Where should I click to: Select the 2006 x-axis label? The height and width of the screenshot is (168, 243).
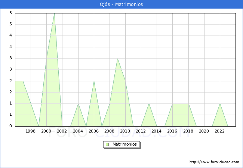(x=93, y=131)
